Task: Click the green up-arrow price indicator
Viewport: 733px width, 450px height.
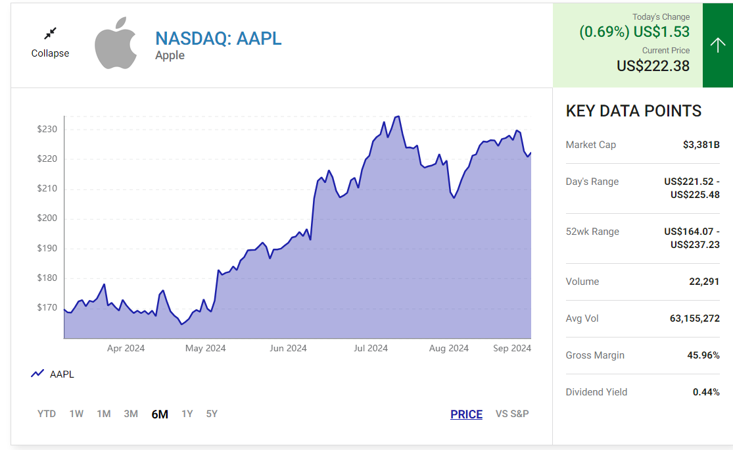Action: click(718, 45)
